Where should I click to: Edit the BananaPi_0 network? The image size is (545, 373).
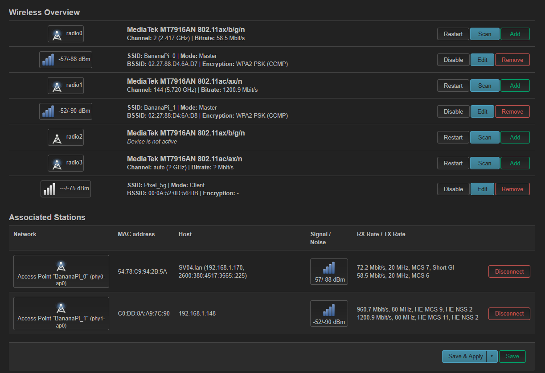point(483,60)
